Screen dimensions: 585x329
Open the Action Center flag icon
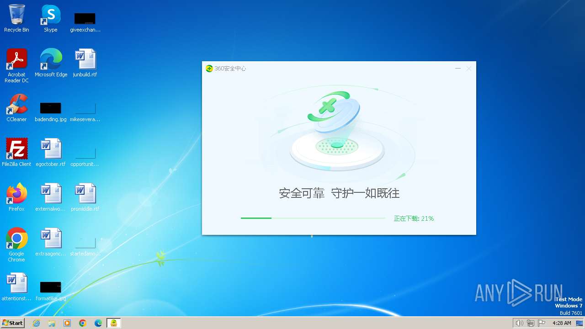tap(542, 323)
